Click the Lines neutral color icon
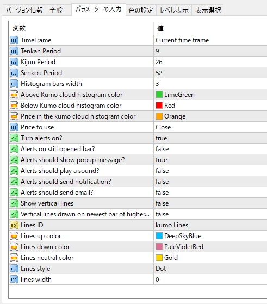The image size is (267, 304). point(14,258)
